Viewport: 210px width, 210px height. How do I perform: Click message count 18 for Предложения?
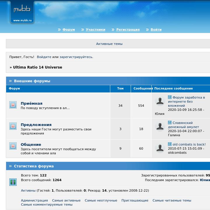tap(141, 129)
